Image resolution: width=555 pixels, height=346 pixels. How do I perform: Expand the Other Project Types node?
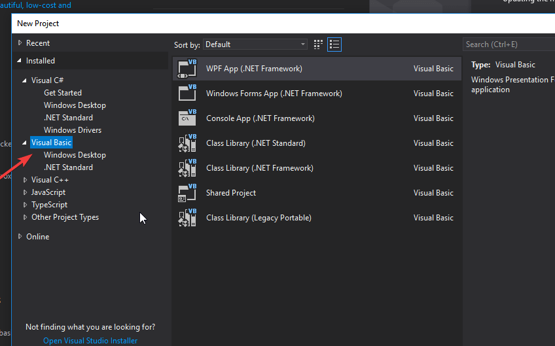click(x=25, y=217)
